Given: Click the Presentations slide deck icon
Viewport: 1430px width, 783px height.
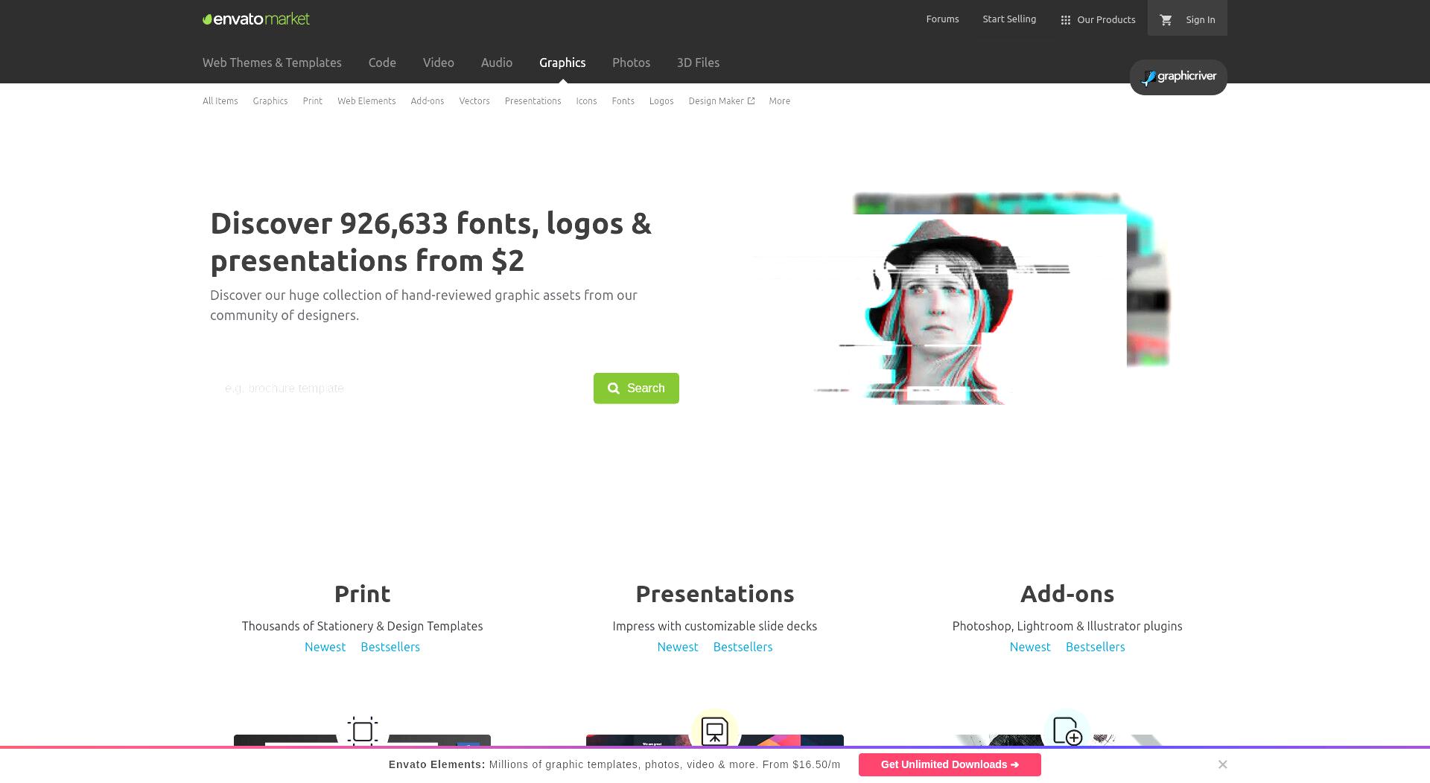Looking at the screenshot, I should (x=715, y=731).
